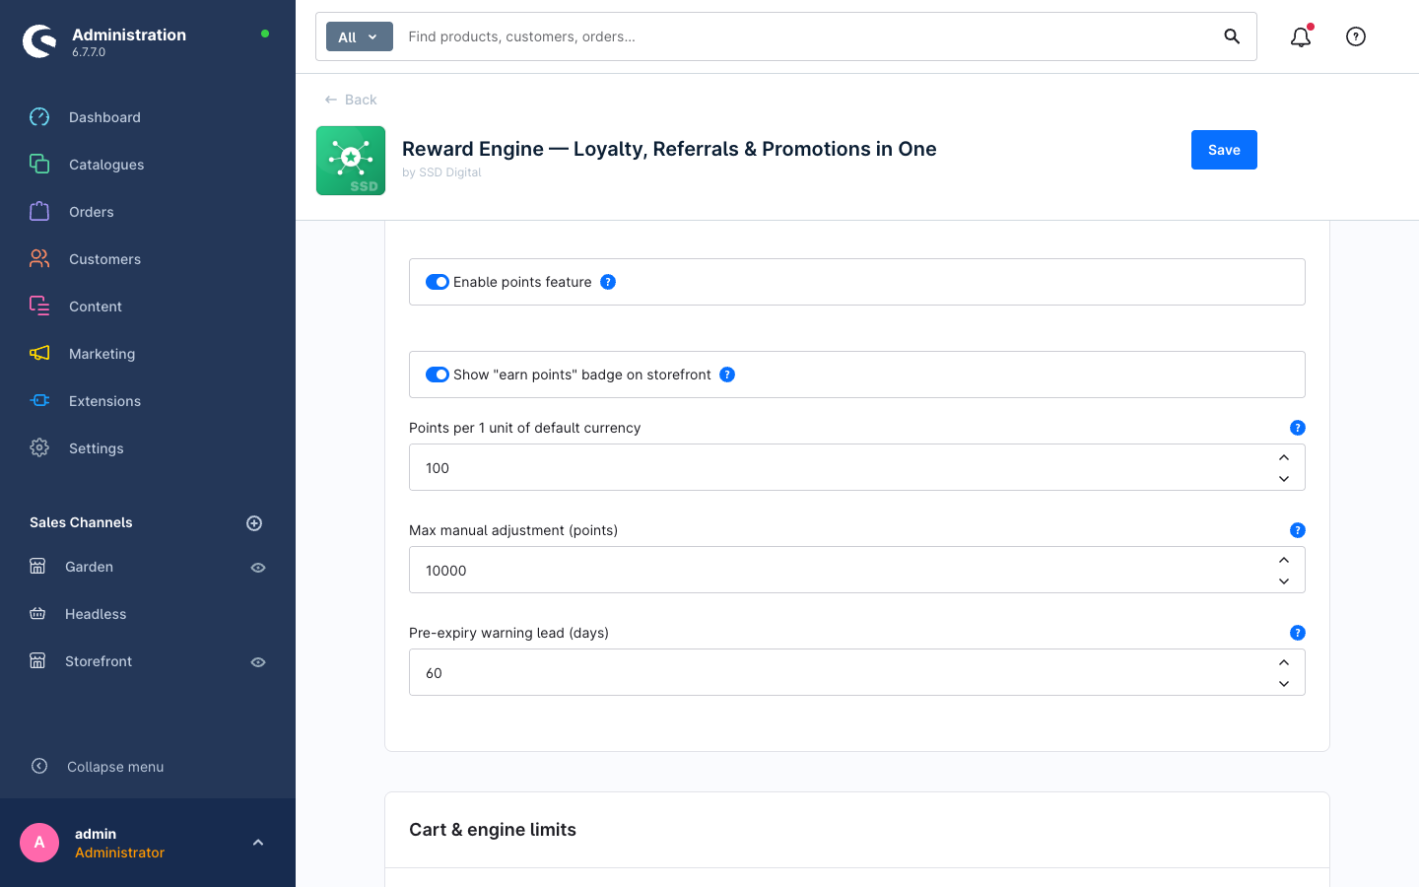Screen dimensions: 1419x887
Task: Go to Dashboard menu item
Action: click(104, 117)
